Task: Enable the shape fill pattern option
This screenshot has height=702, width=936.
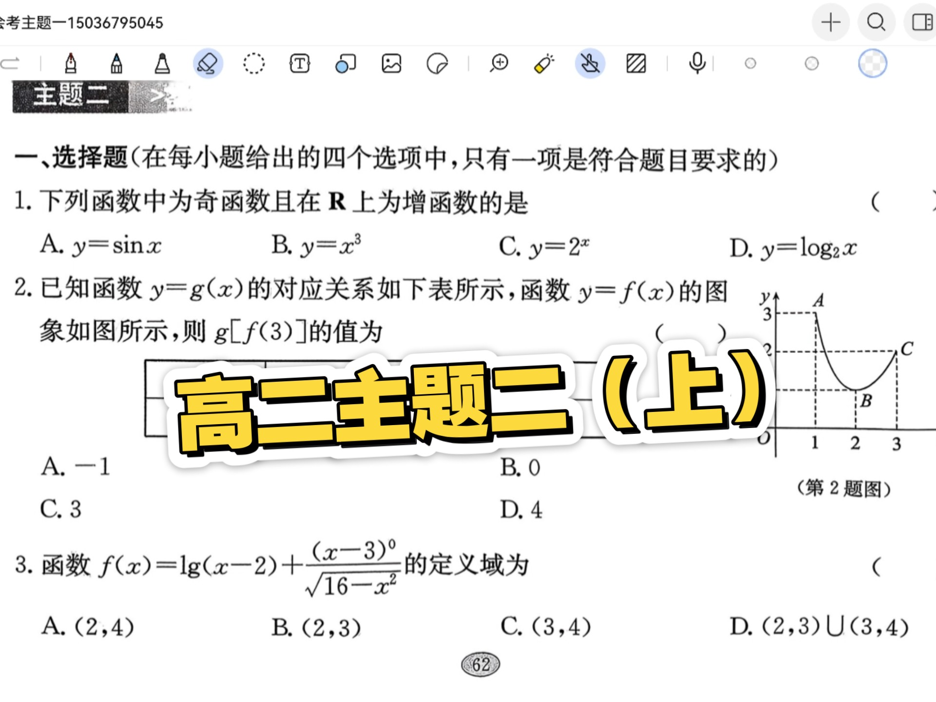Action: coord(635,63)
